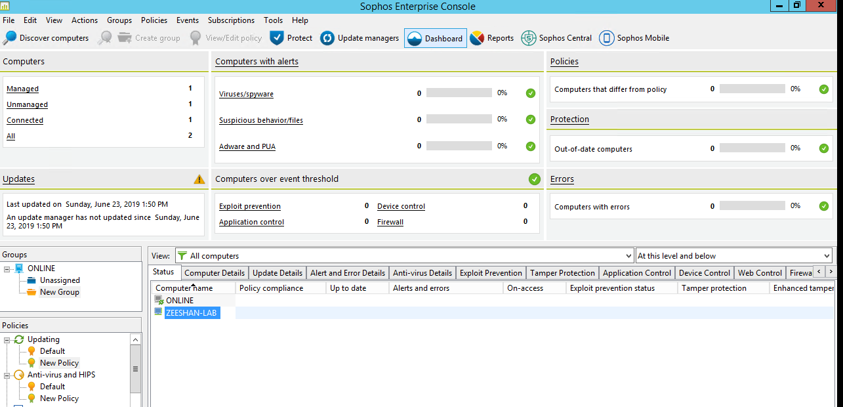Image resolution: width=843 pixels, height=407 pixels.
Task: Open the Tools menu
Action: 273,20
